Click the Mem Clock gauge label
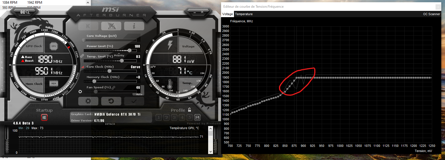This screenshot has height=160, width=445. point(34,84)
